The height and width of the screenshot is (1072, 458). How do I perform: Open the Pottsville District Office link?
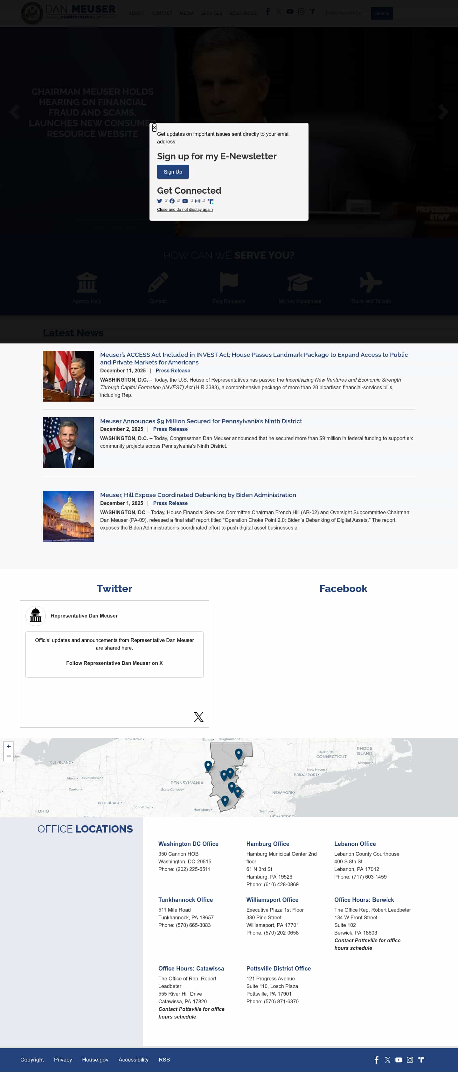point(279,968)
